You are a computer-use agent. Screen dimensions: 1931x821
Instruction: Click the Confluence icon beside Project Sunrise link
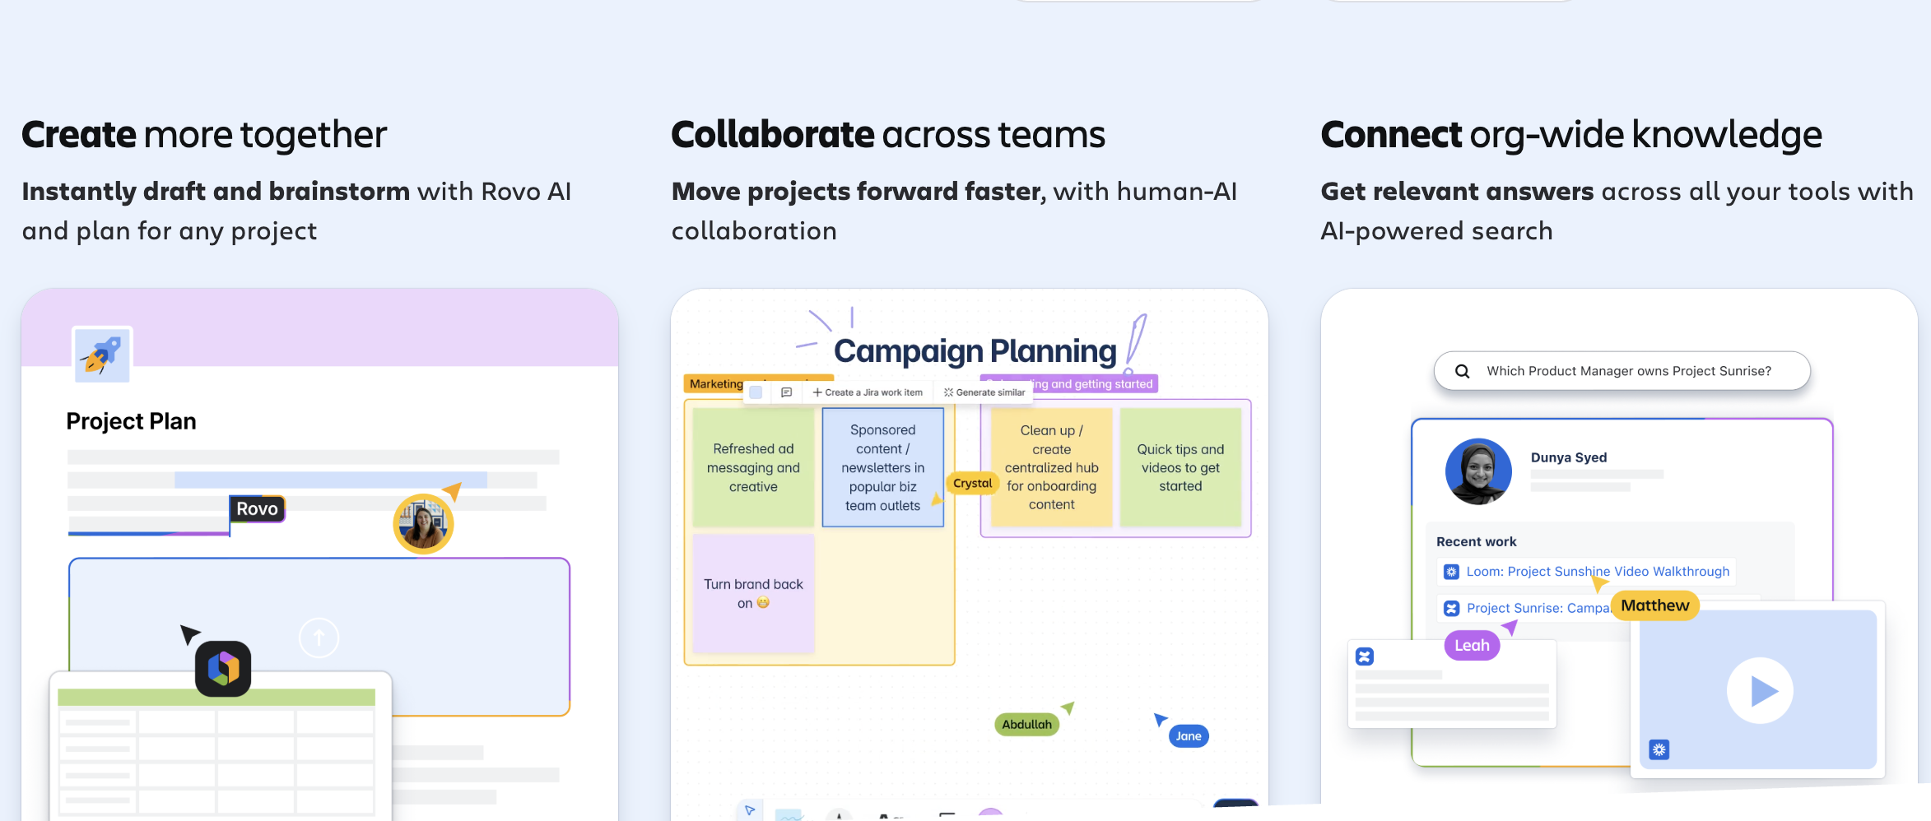(1451, 608)
